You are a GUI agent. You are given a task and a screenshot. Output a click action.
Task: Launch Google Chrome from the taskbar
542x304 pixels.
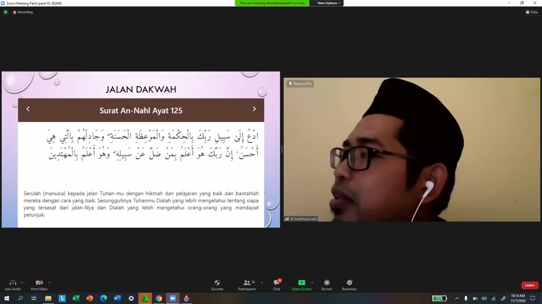159,299
